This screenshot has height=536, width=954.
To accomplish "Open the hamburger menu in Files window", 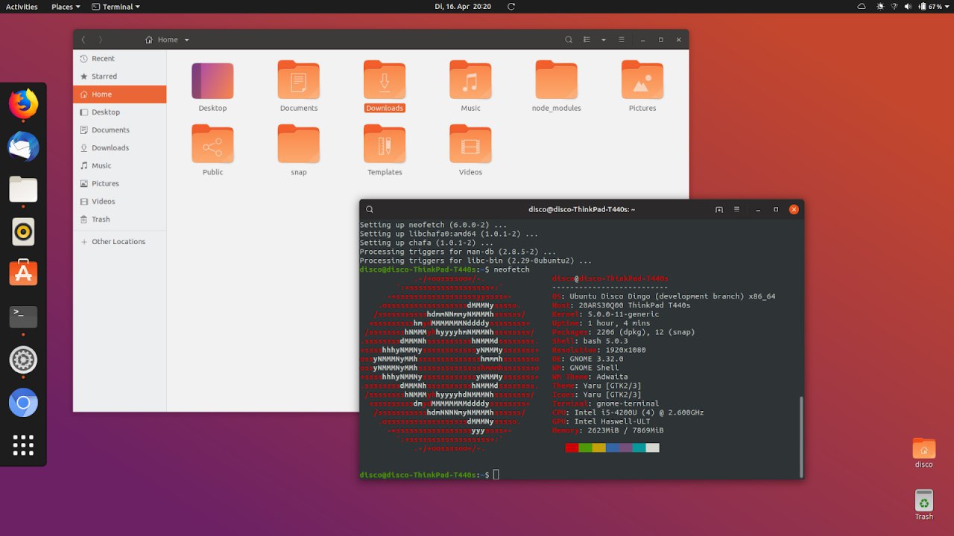I will (x=622, y=39).
